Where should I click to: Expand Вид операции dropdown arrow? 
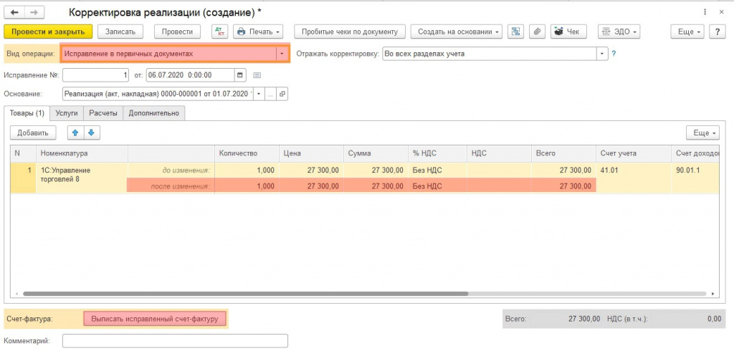282,54
